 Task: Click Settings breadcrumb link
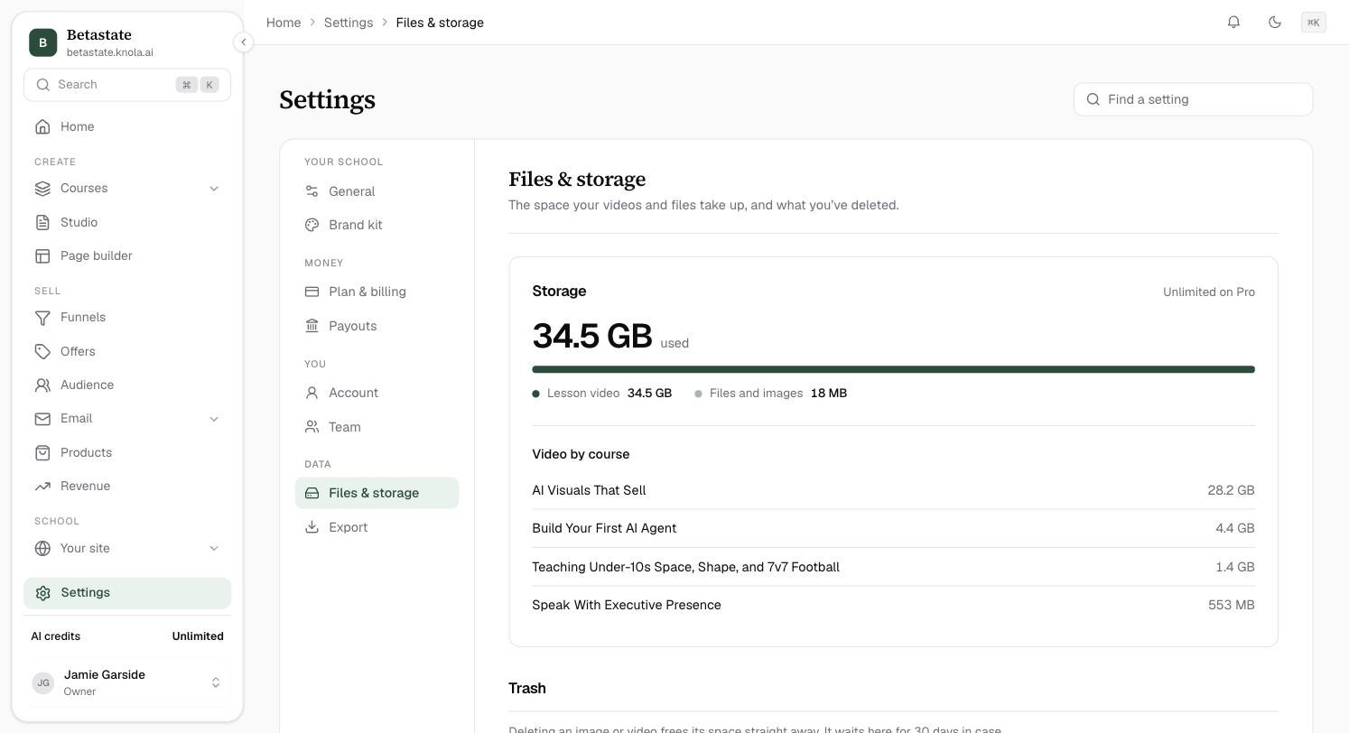coord(349,23)
